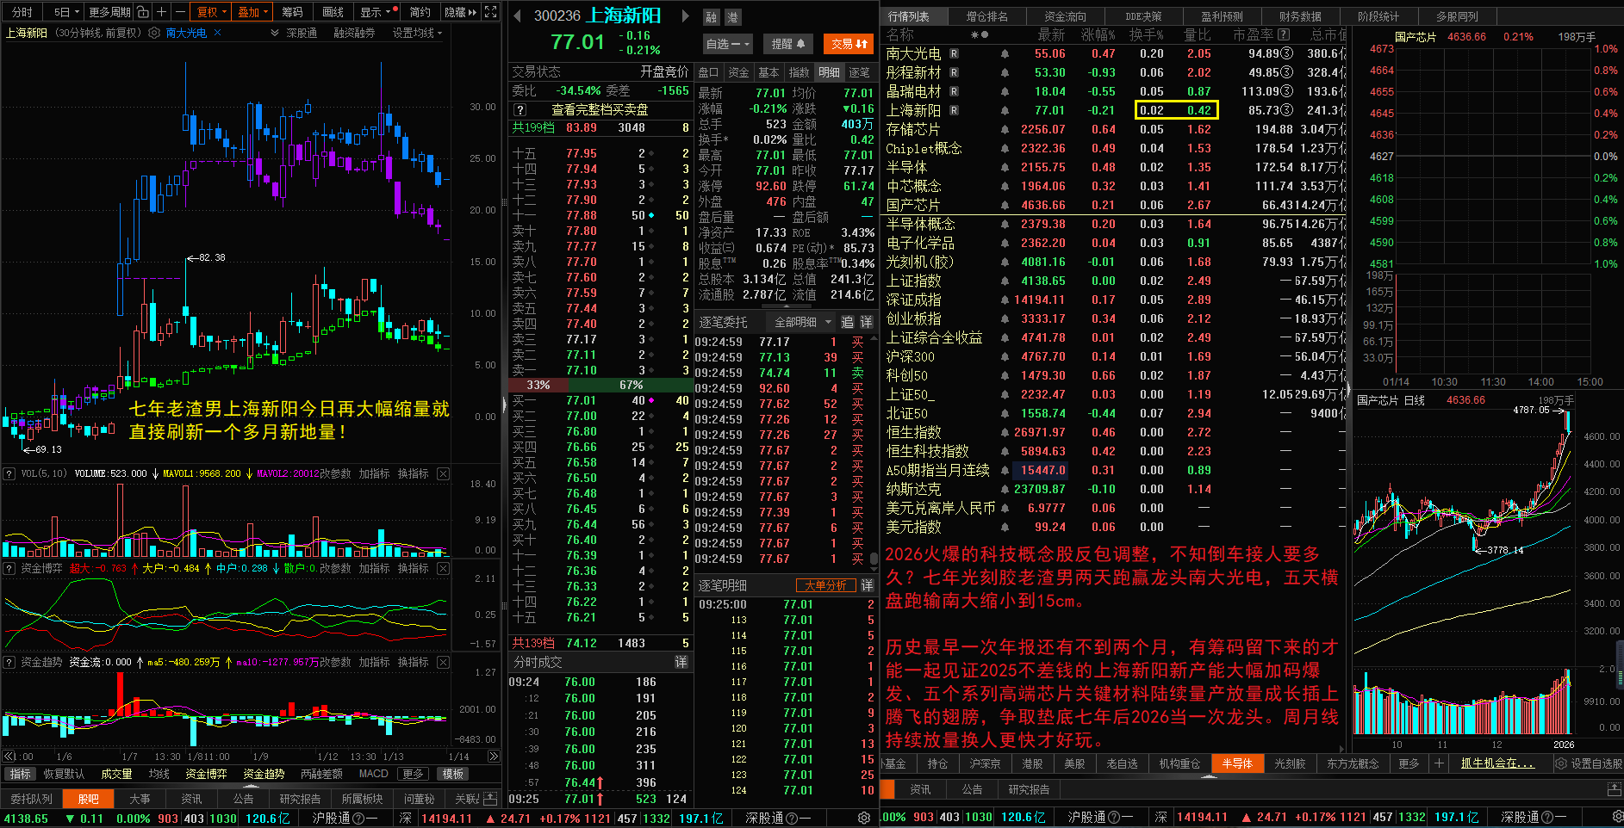This screenshot has width=1624, height=828.
Task: Open the 5日 period dropdown
Action: (x=66, y=12)
